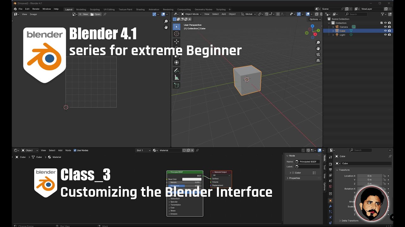Click the image editor pan hand icon
The width and height of the screenshot is (405, 227).
[166, 27]
